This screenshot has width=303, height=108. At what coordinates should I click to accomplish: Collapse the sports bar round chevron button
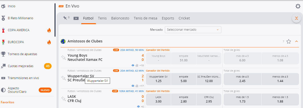tap(296, 18)
